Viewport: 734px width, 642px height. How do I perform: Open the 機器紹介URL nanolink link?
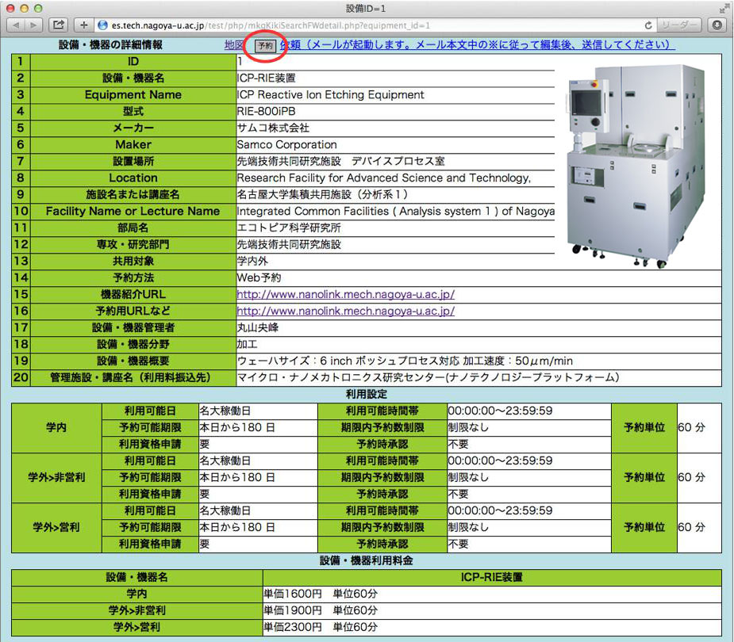345,294
